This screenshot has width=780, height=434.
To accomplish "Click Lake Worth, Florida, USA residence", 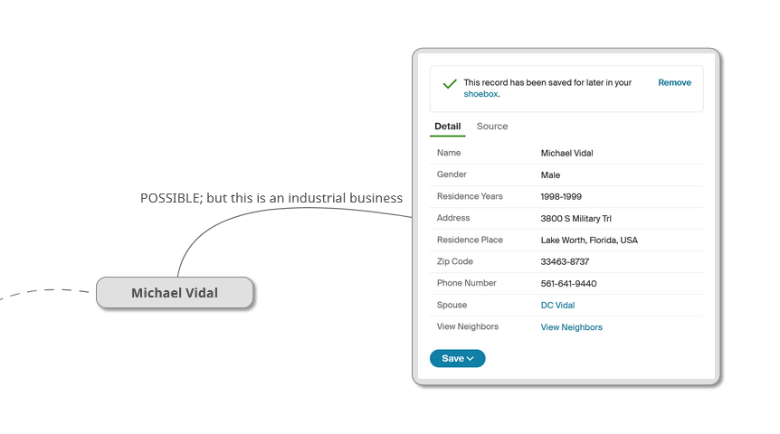I will pyautogui.click(x=589, y=241).
